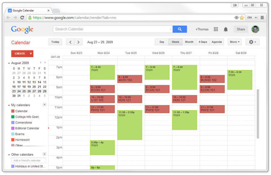
Task: Collapse the My calendars section
Action: pos(9,105)
